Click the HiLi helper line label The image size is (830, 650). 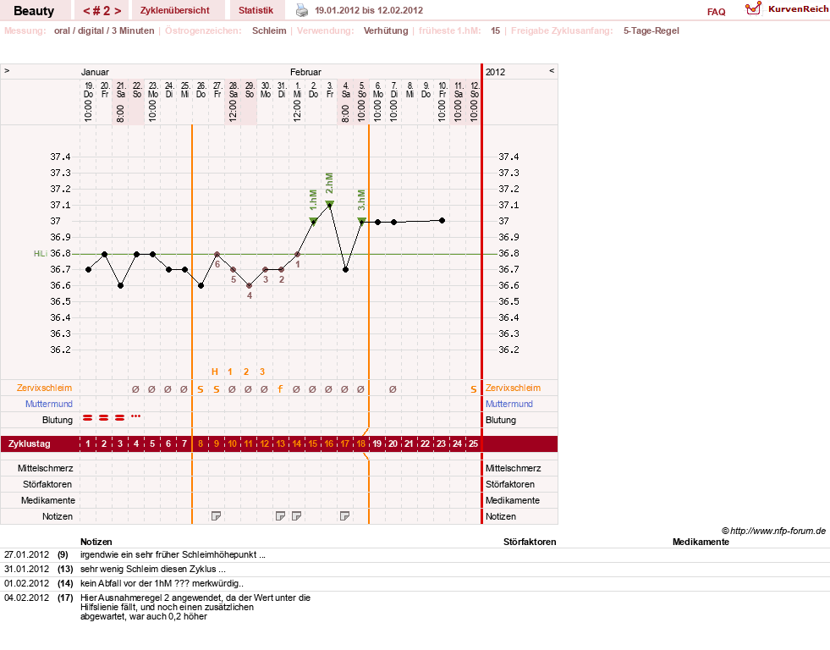pos(41,254)
